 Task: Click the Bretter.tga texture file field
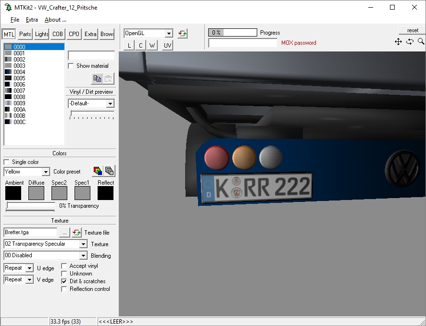30,232
